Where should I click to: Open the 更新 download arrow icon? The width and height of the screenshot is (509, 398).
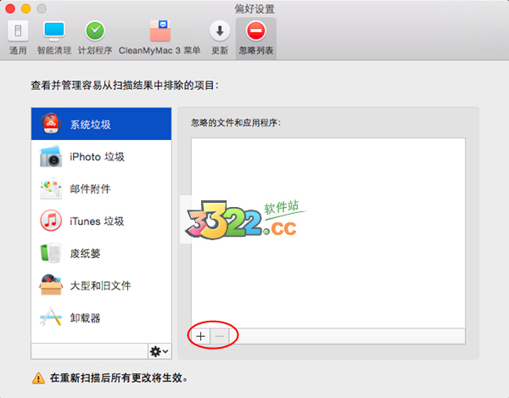coord(220,31)
